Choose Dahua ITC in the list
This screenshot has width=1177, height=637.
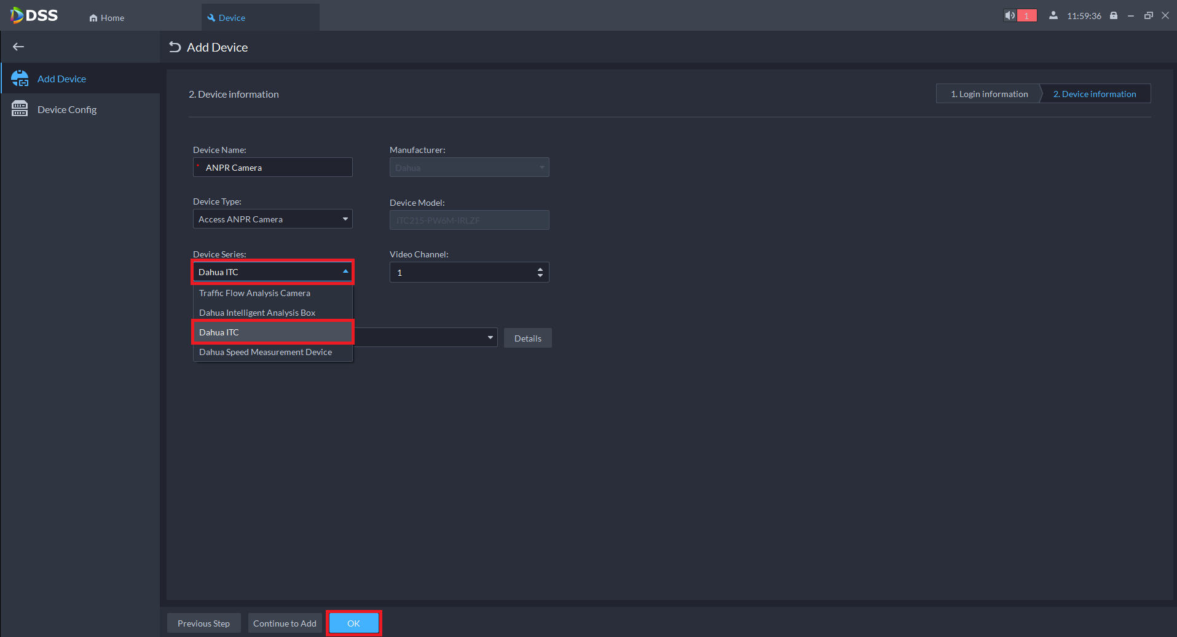273,332
